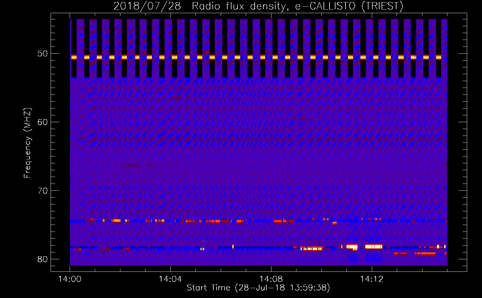
Task: Click the 14:00 time tick label
Action: pos(70,279)
